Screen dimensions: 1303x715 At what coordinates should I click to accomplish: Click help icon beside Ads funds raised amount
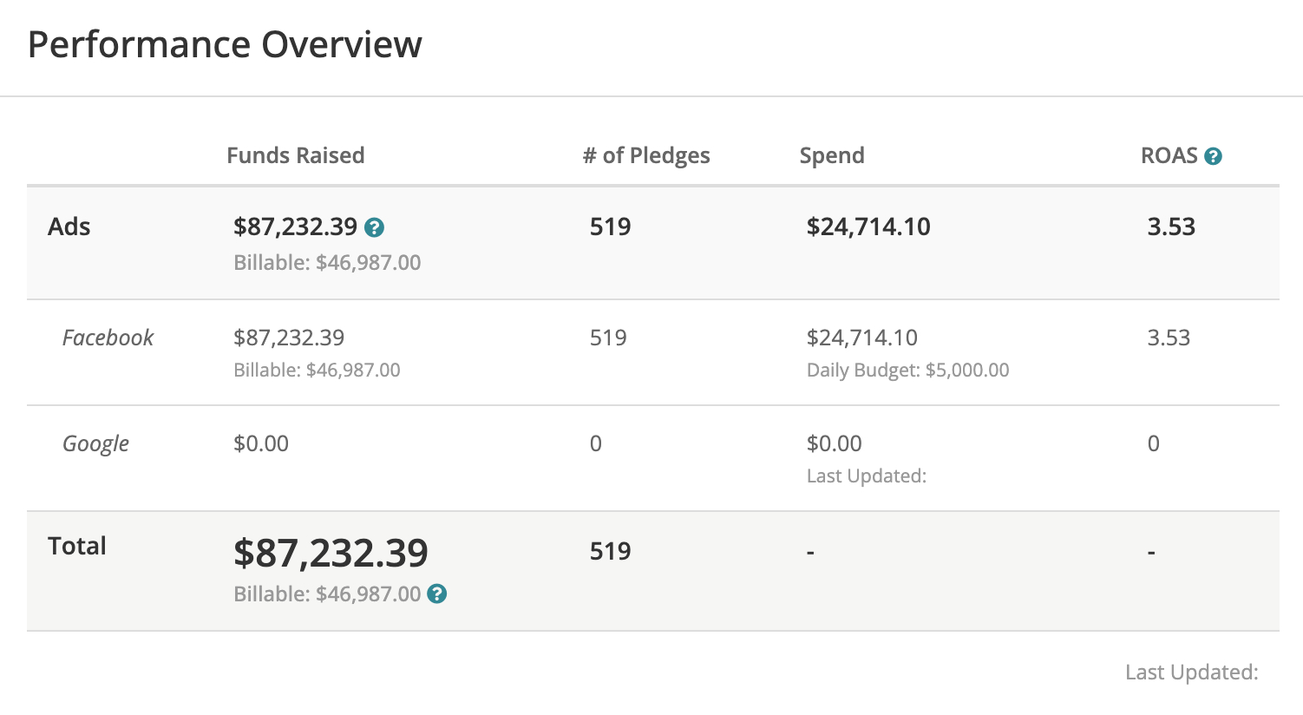pyautogui.click(x=374, y=228)
